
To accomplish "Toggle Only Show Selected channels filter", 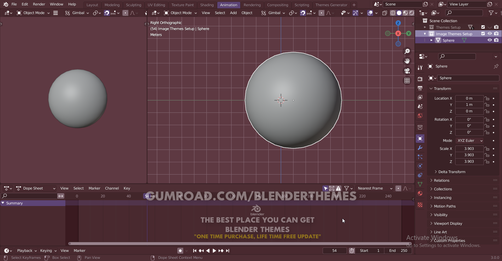I will [325, 188].
